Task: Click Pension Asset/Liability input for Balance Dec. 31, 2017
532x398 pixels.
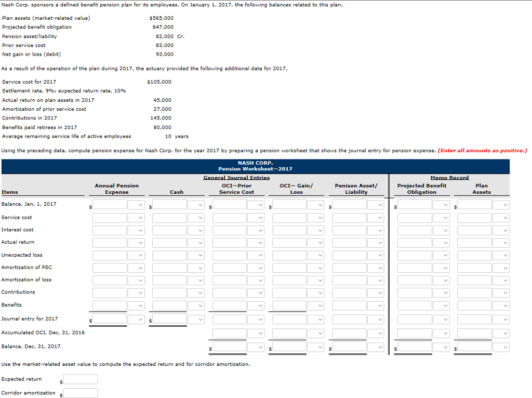Action: tap(350, 347)
